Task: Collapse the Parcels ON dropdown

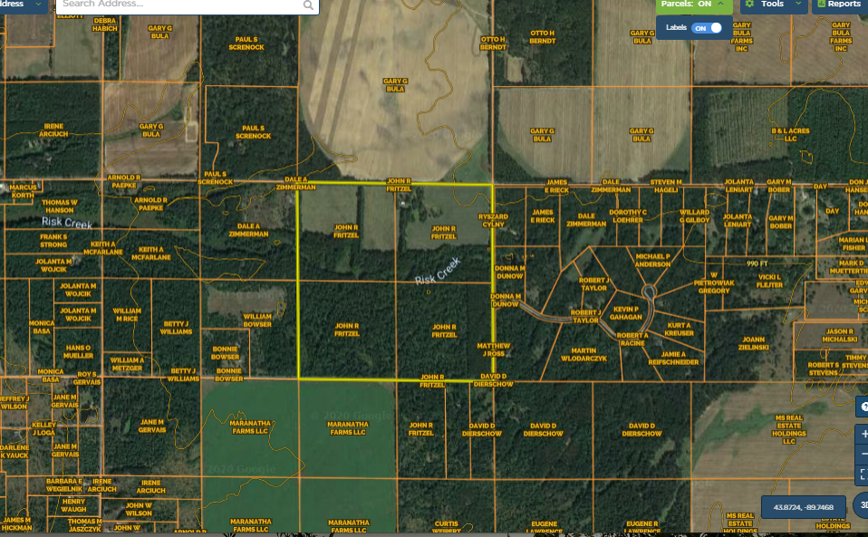Action: click(x=720, y=5)
